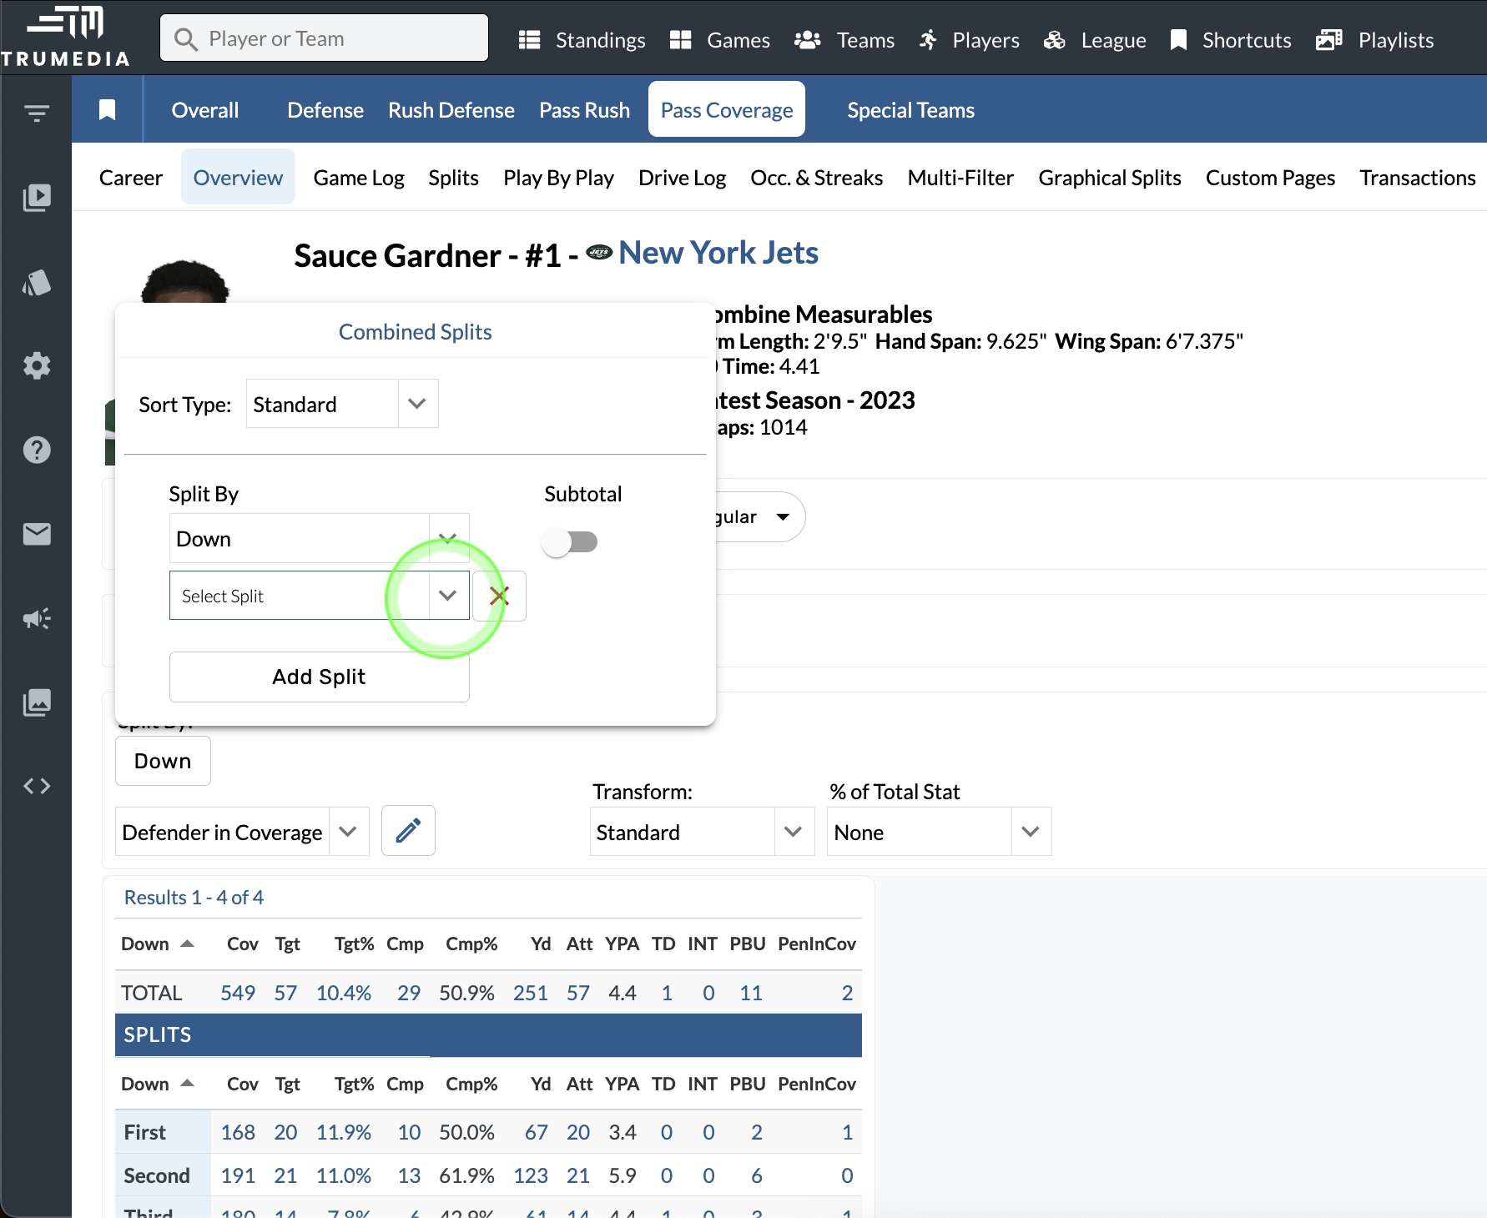Click the pencil edit icon
The height and width of the screenshot is (1218, 1487).
[408, 831]
